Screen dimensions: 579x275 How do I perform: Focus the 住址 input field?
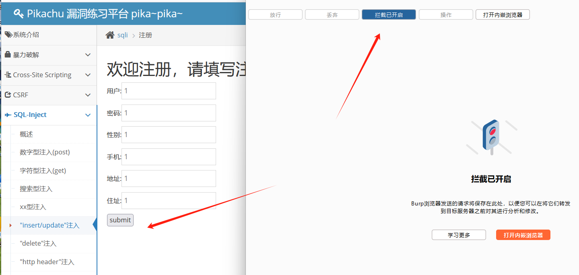169,201
